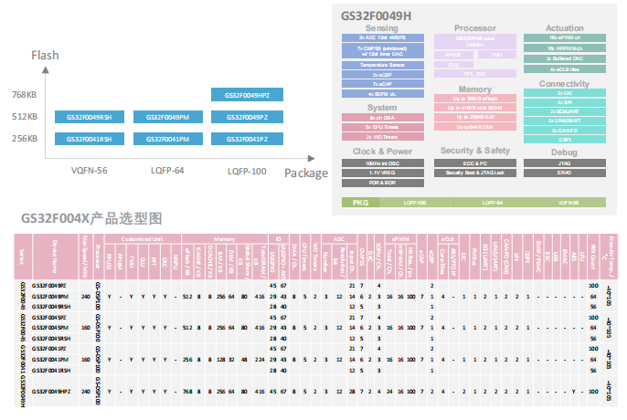Select the GS32F0049HPZ box in Flash chart
This screenshot has width=627, height=420.
(247, 95)
